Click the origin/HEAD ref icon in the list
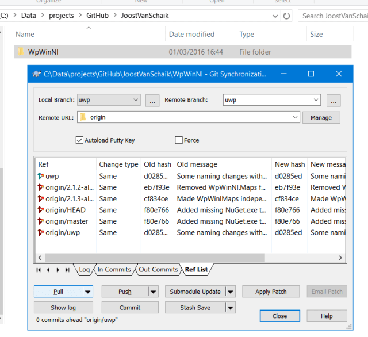Viewport: 368px width, 337px height. pos(40,210)
